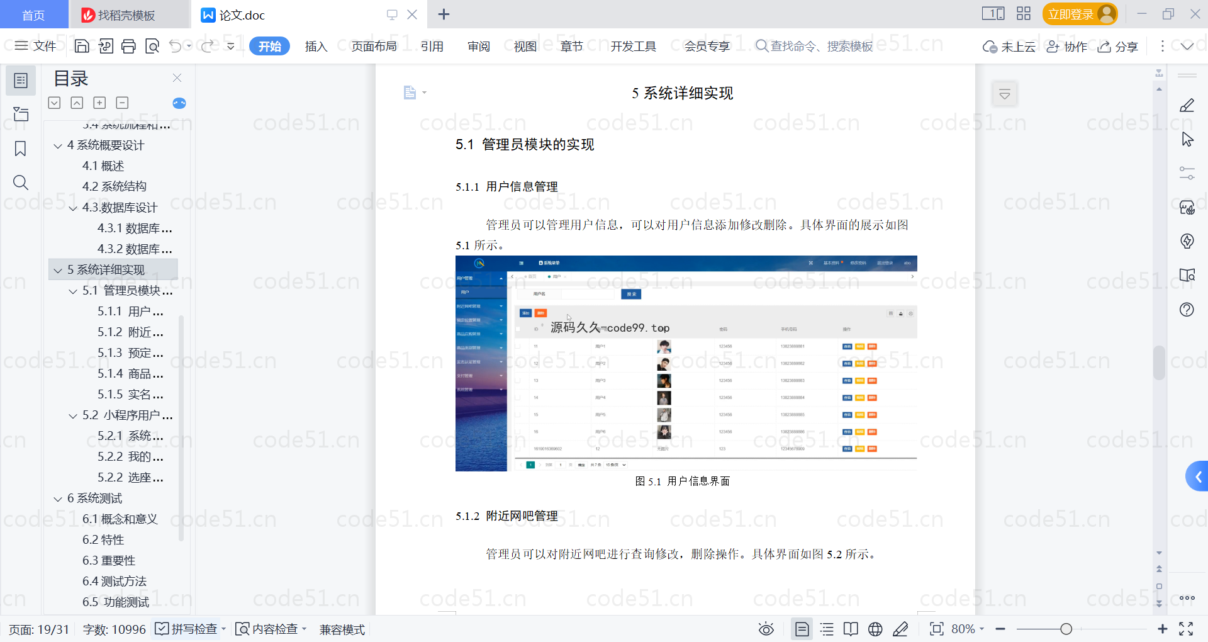Switch to the 审阅 ribbon tab
Viewport: 1208px width, 642px height.
(479, 46)
